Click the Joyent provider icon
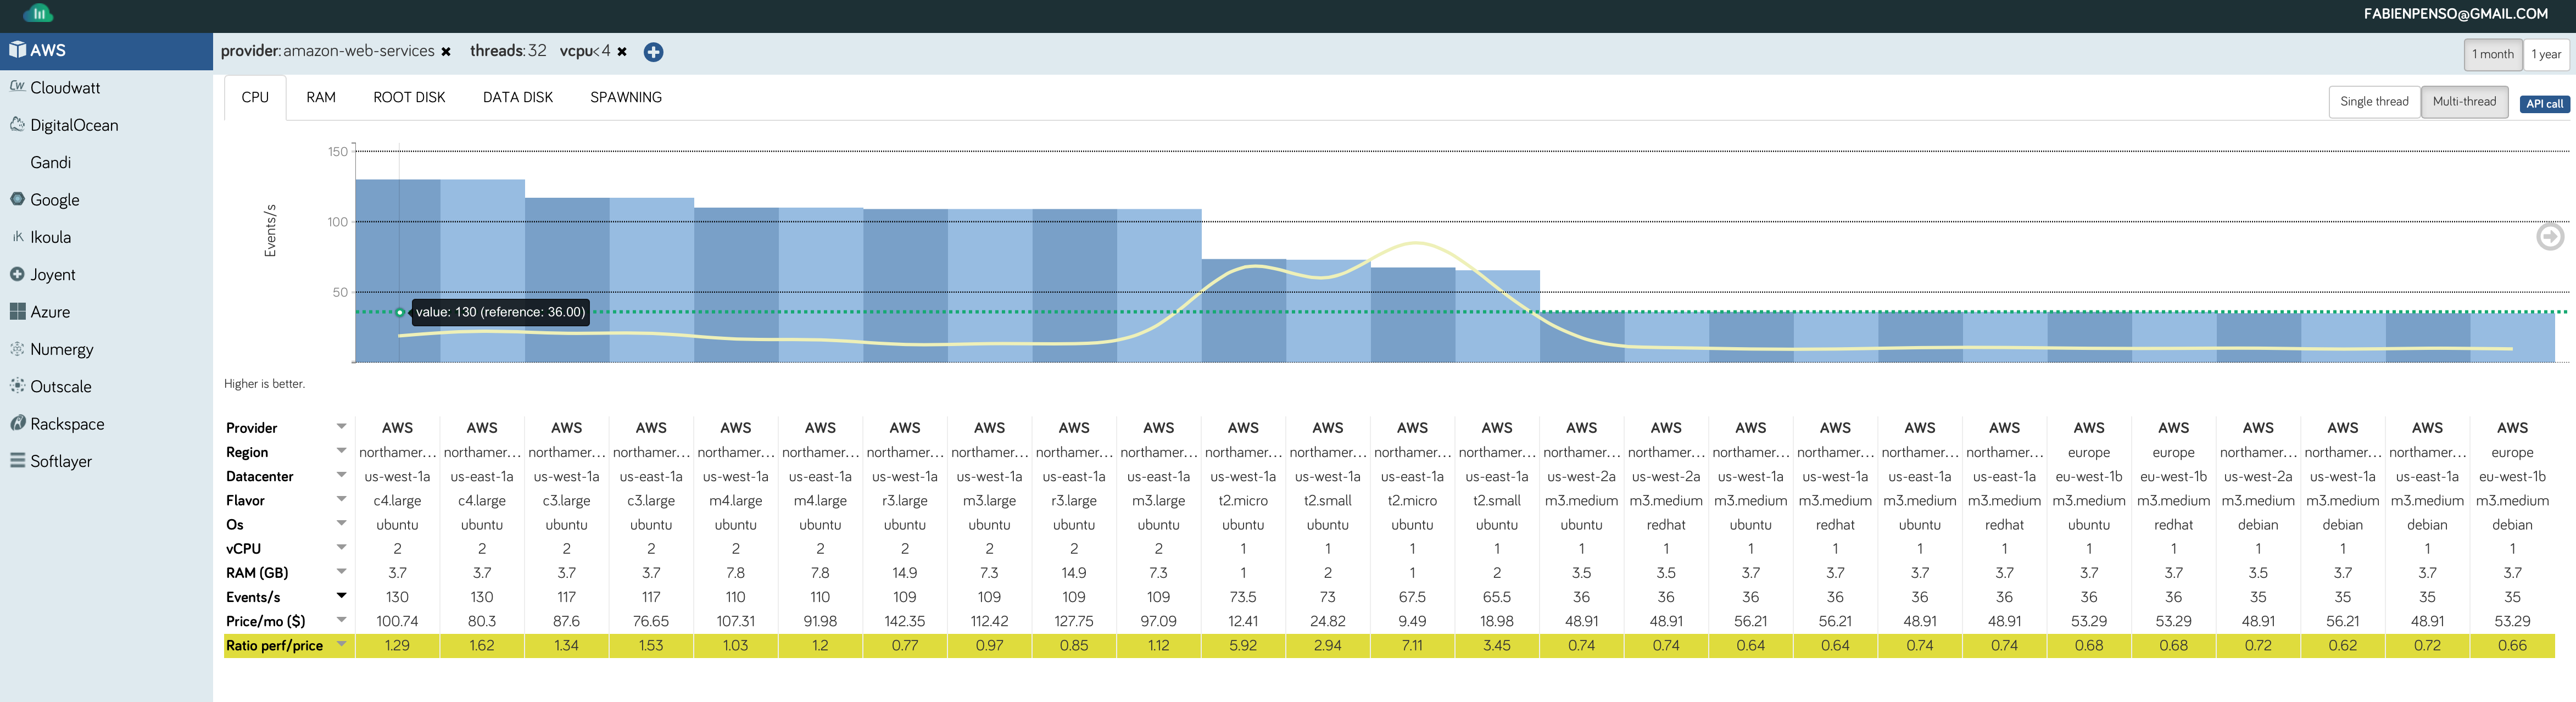The width and height of the screenshot is (2576, 702). point(17,273)
